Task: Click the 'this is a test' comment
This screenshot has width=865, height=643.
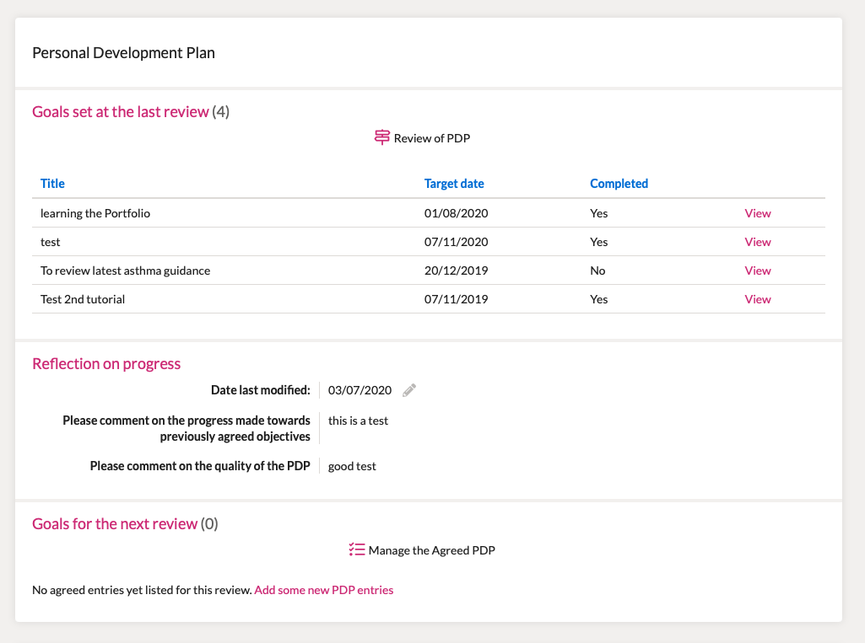Action: pyautogui.click(x=358, y=421)
